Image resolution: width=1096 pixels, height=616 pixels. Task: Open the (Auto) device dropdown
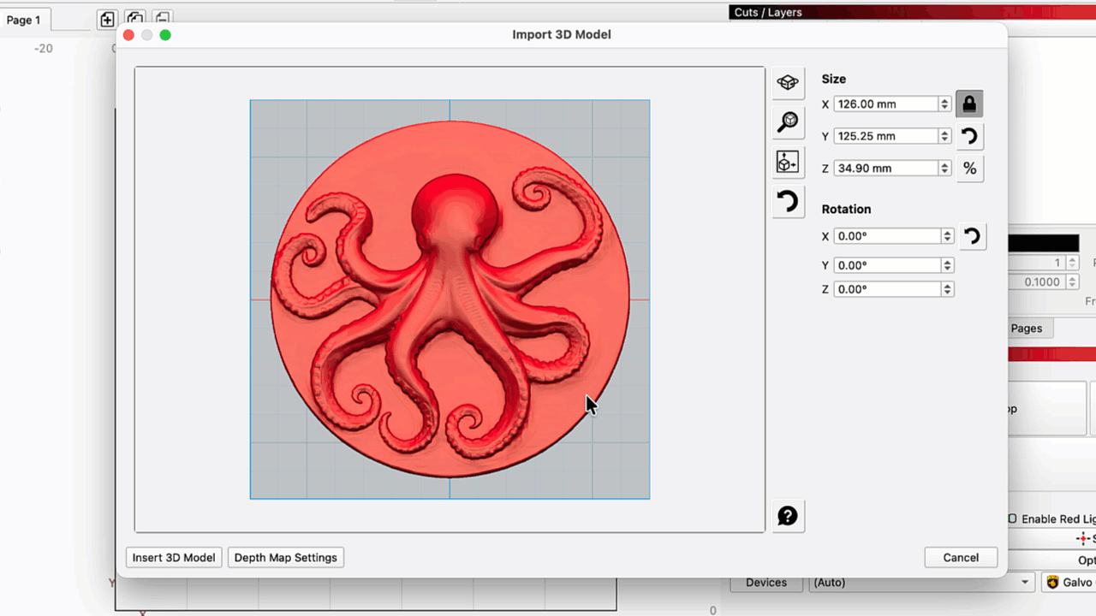921,583
